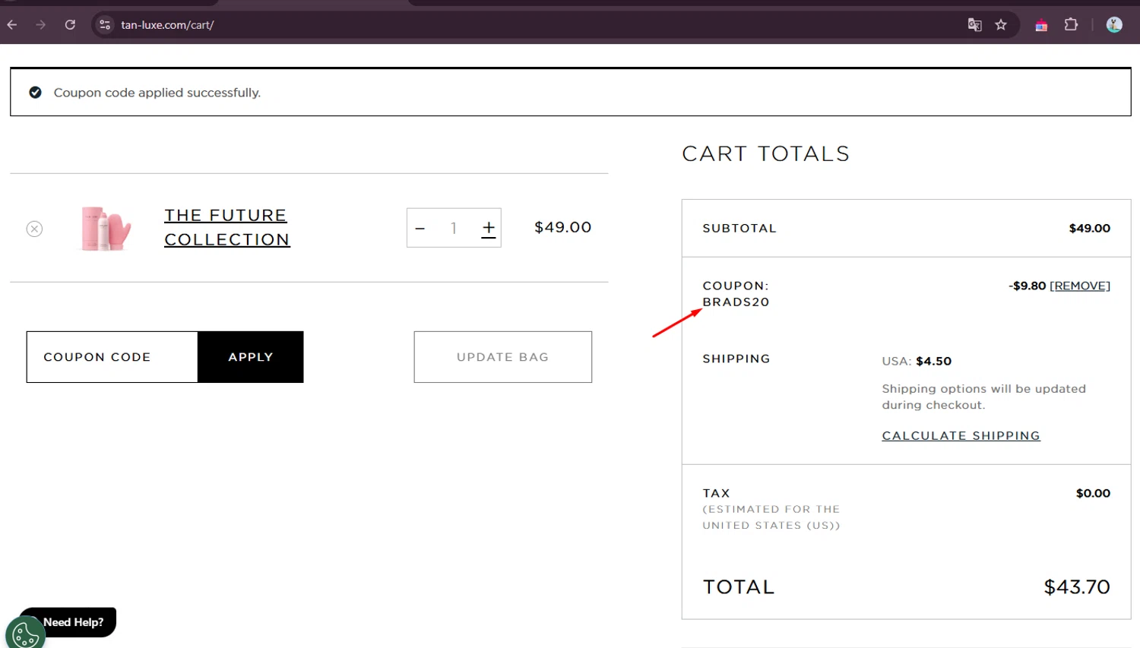Screen dimensions: 1140x648
Task: Click the translate page icon
Action: click(x=974, y=25)
